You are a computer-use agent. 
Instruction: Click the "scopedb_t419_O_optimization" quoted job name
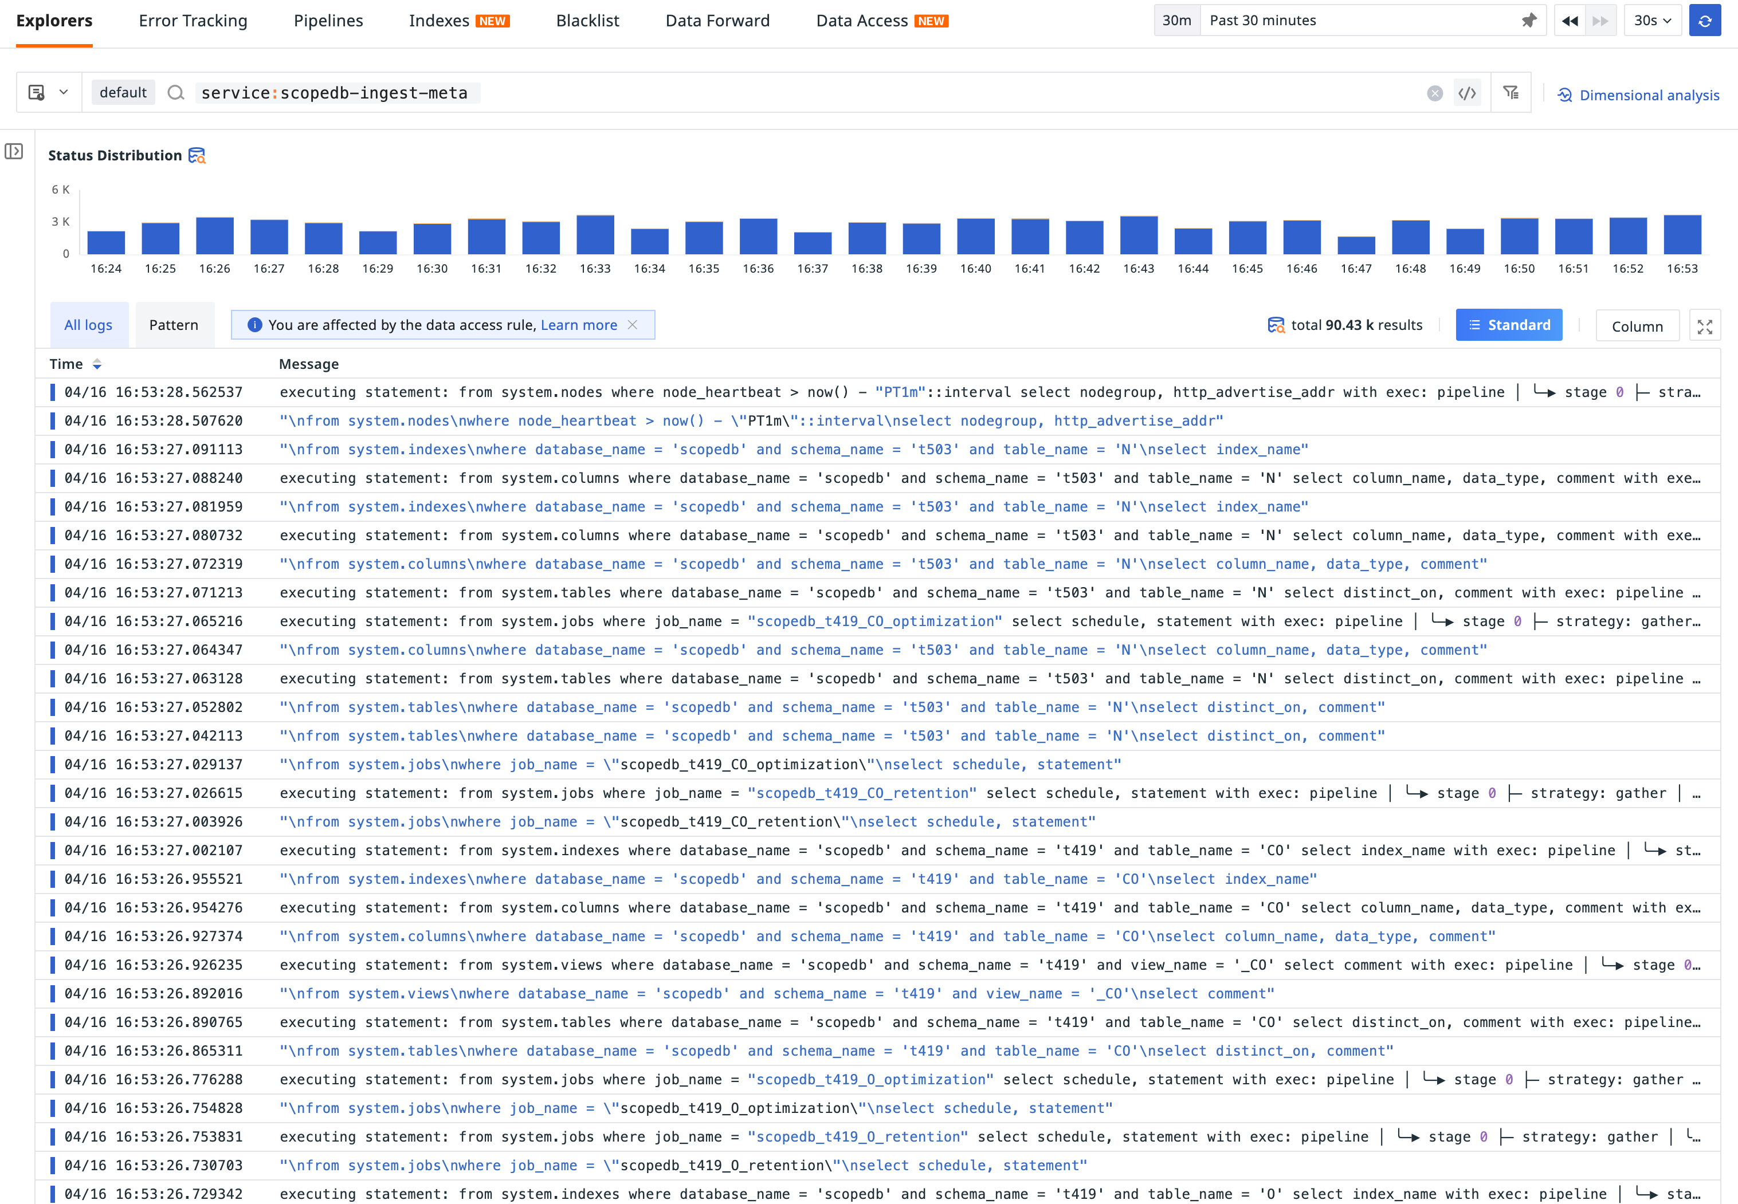[870, 1080]
